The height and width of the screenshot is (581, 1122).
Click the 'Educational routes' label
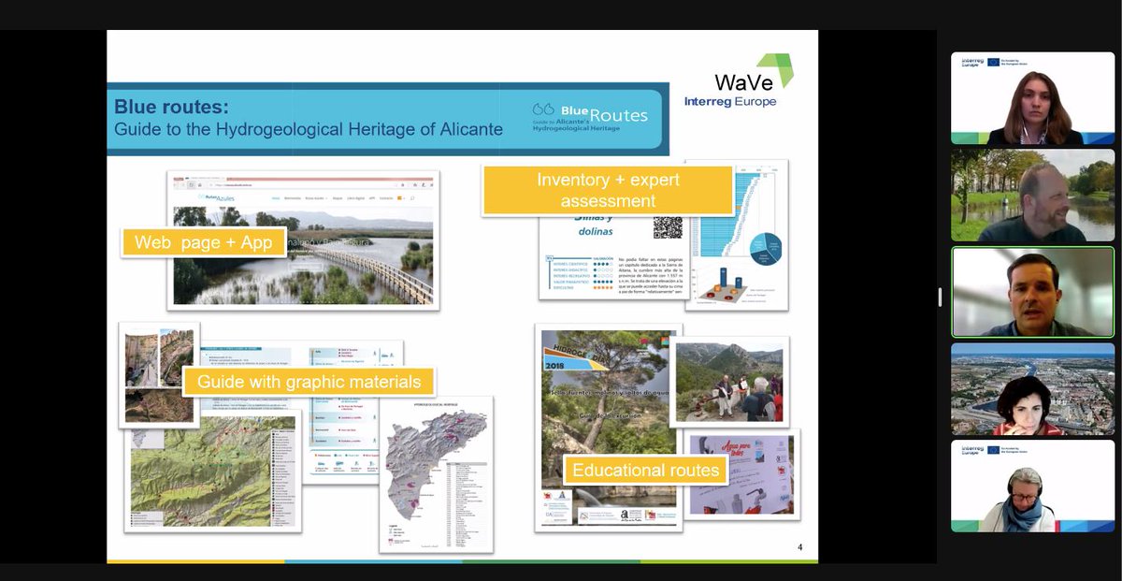coord(644,470)
